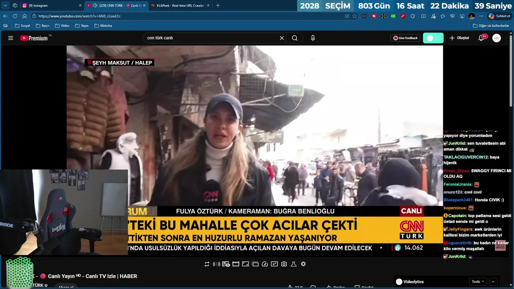This screenshot has width=514, height=289.
Task: Open the browser three-dot menu
Action: (481, 16)
